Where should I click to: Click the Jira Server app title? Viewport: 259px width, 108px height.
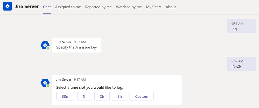click(x=27, y=6)
